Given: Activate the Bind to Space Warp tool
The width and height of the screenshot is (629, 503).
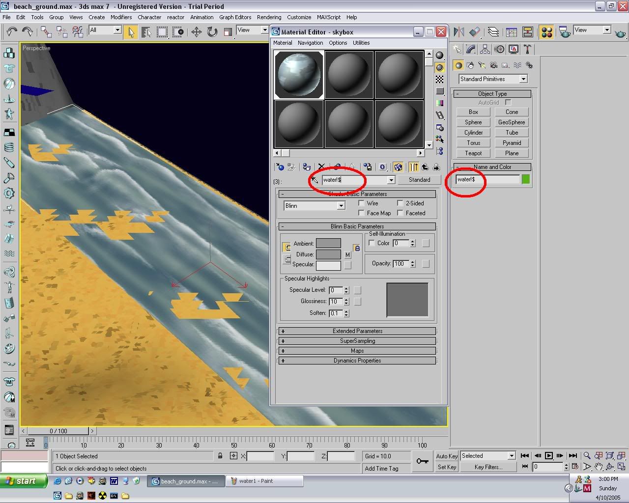Looking at the screenshot, I should click(78, 32).
